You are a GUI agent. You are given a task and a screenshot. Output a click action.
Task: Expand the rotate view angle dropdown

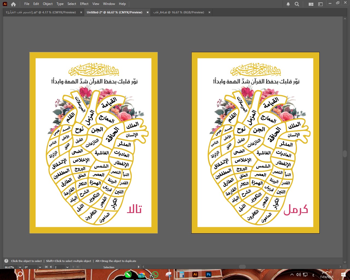coord(40,267)
